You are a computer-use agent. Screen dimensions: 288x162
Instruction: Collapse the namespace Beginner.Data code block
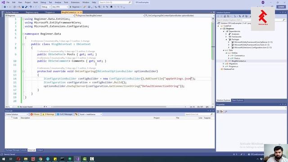tap(23, 34)
